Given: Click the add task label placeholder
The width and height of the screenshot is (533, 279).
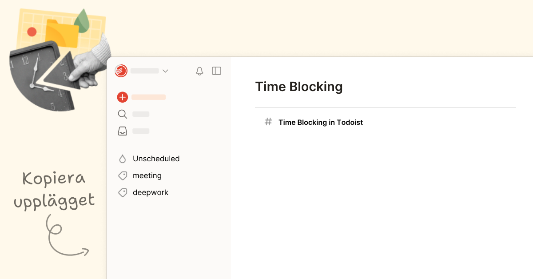Looking at the screenshot, I should 148,97.
